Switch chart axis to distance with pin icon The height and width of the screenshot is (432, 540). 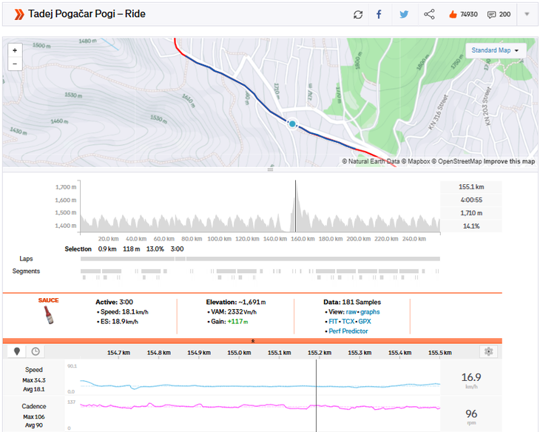[x=16, y=352]
